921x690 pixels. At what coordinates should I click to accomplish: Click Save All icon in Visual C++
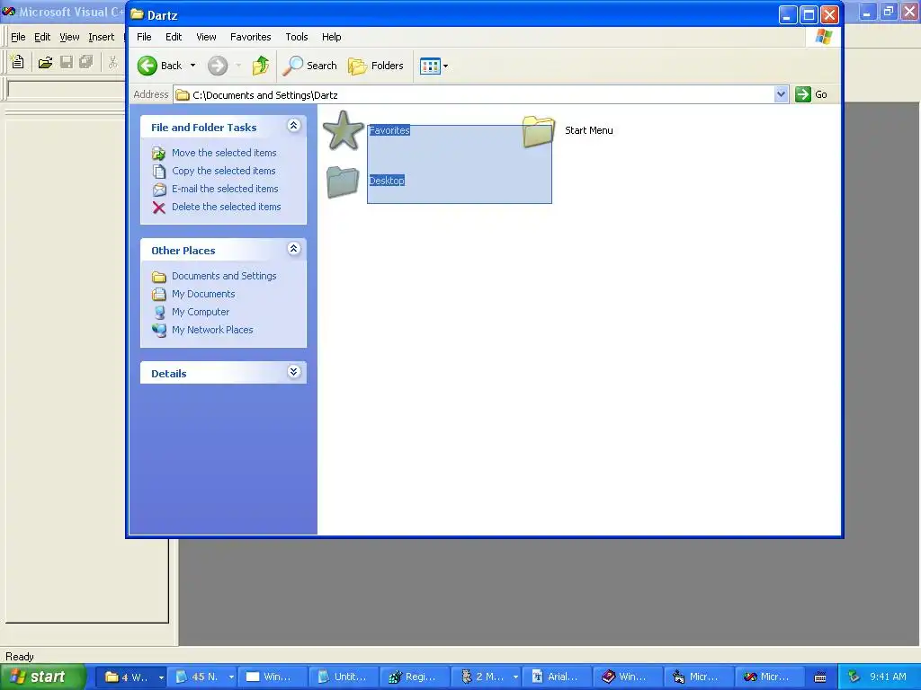(x=86, y=62)
